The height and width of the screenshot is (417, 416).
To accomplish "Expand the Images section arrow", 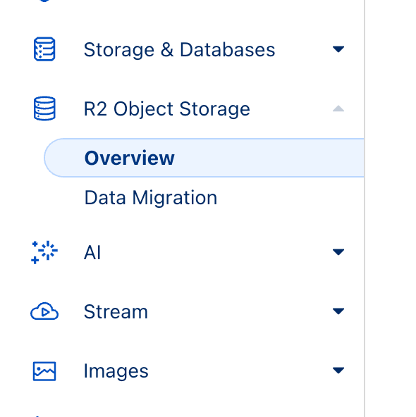I will pos(338,371).
